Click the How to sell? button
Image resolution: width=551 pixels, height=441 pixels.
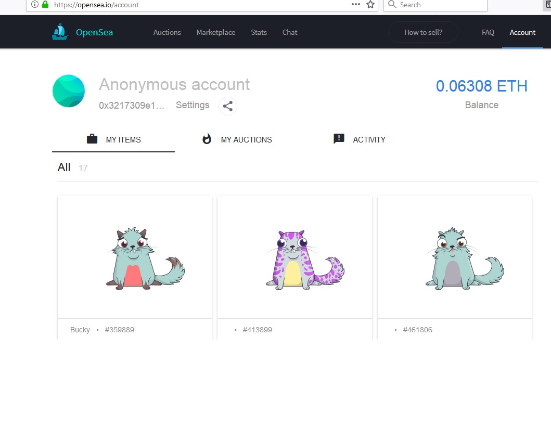[423, 32]
